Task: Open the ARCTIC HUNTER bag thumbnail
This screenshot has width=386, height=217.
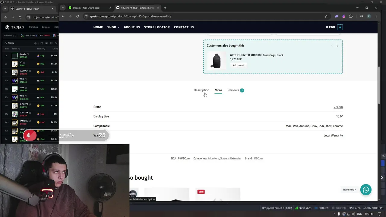Action: tap(217, 60)
